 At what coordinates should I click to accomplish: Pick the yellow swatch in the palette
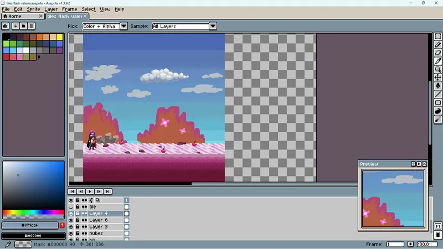(x=59, y=37)
